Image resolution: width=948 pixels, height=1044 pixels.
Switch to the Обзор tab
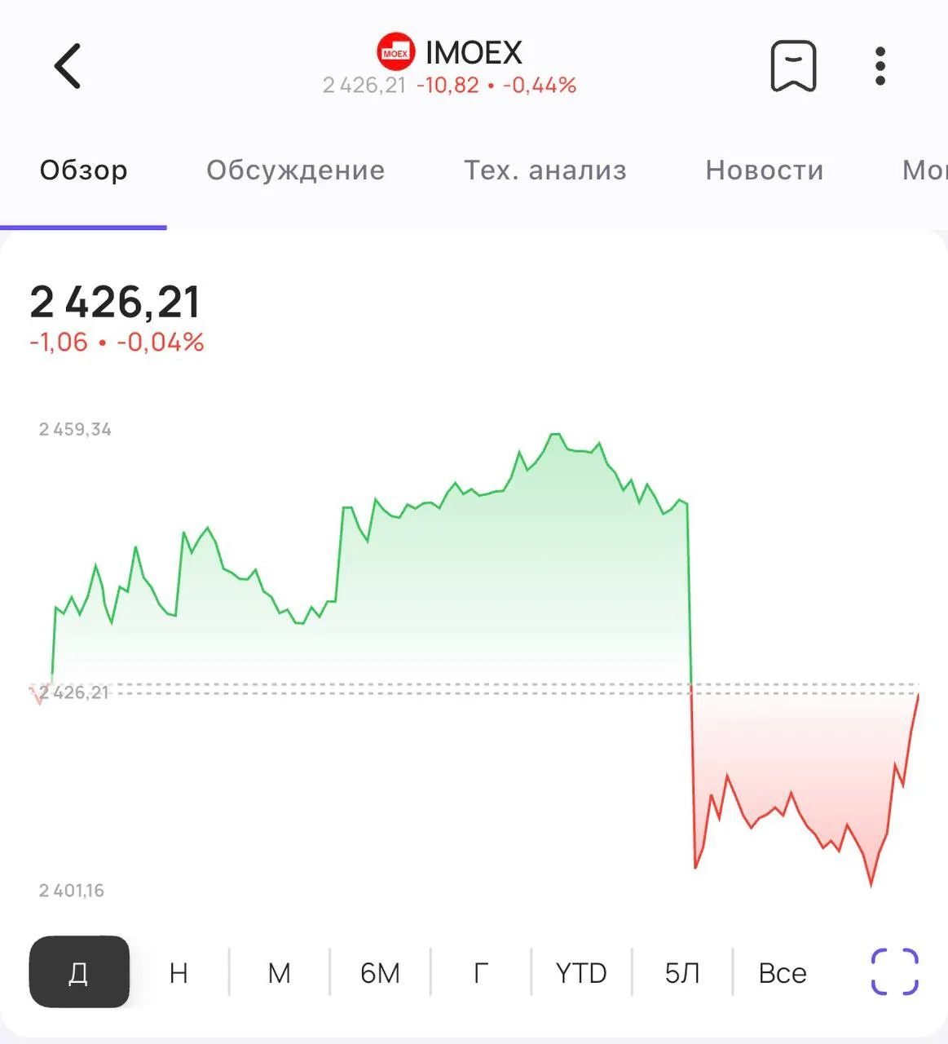(84, 170)
